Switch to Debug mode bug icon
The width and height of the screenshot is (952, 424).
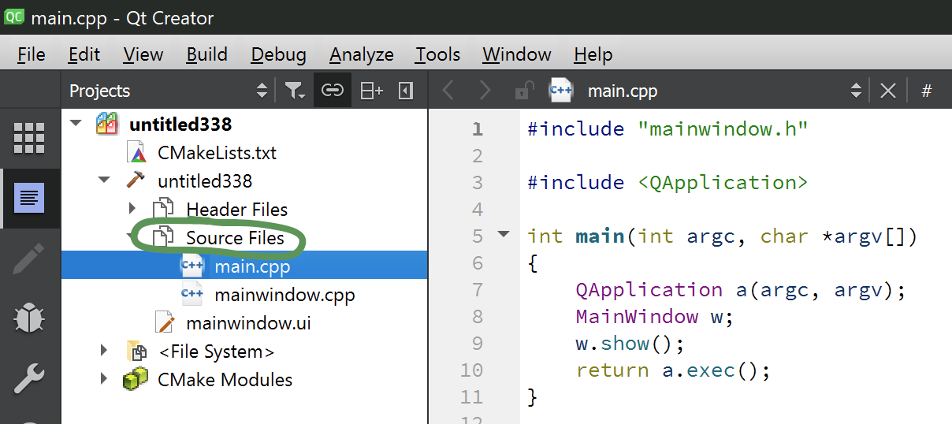click(29, 319)
